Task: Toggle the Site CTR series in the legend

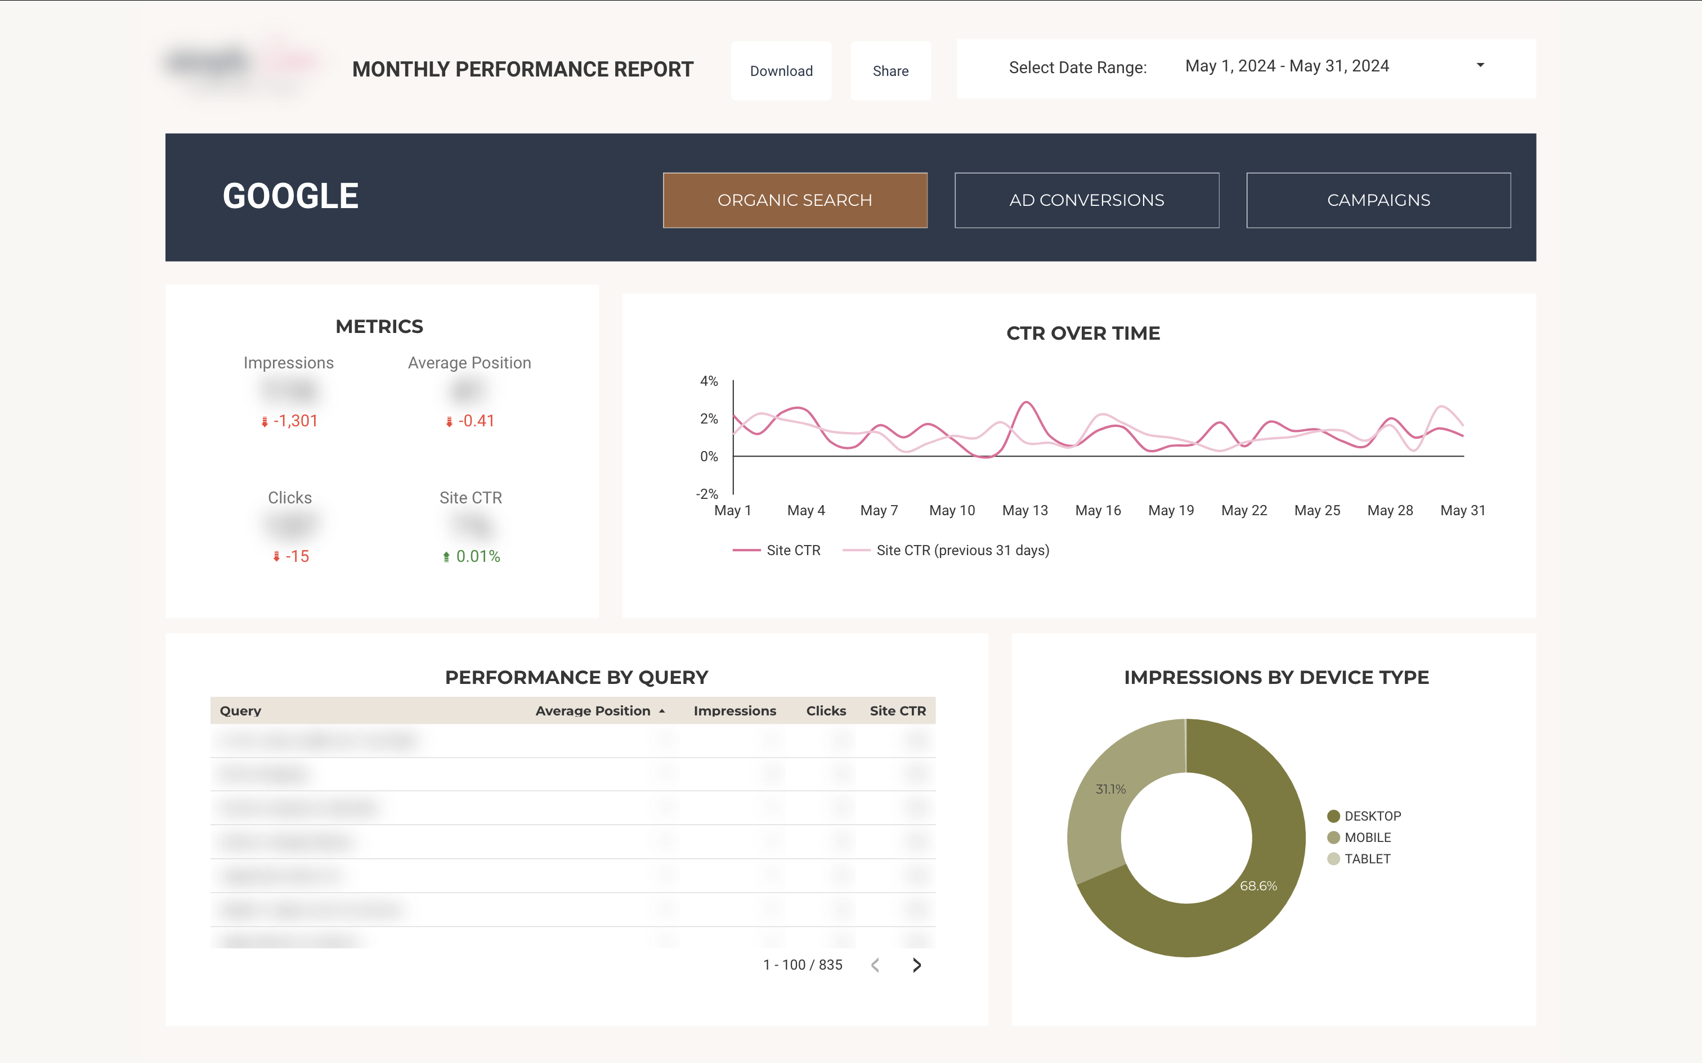Action: 794,550
